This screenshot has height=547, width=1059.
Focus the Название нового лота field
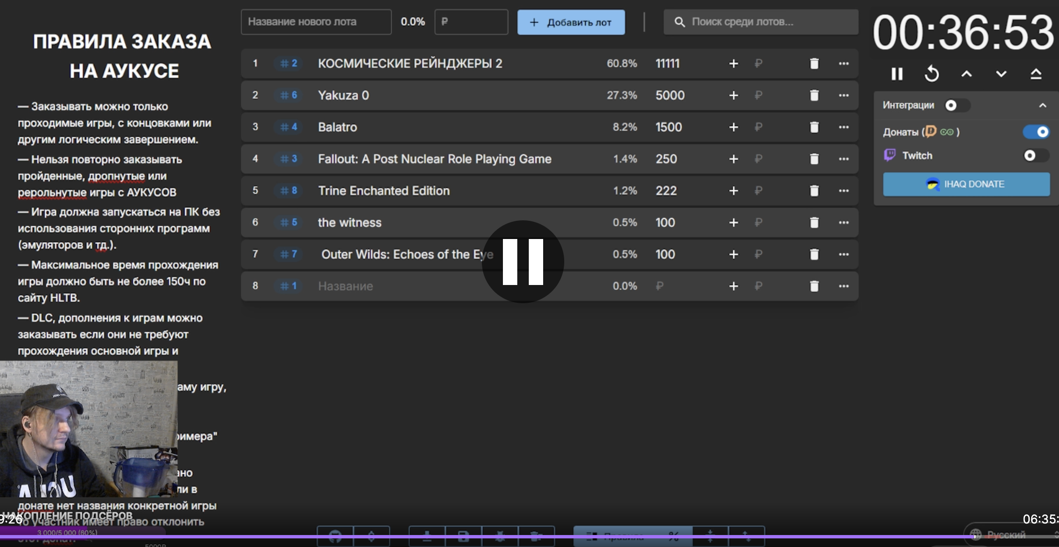(316, 22)
